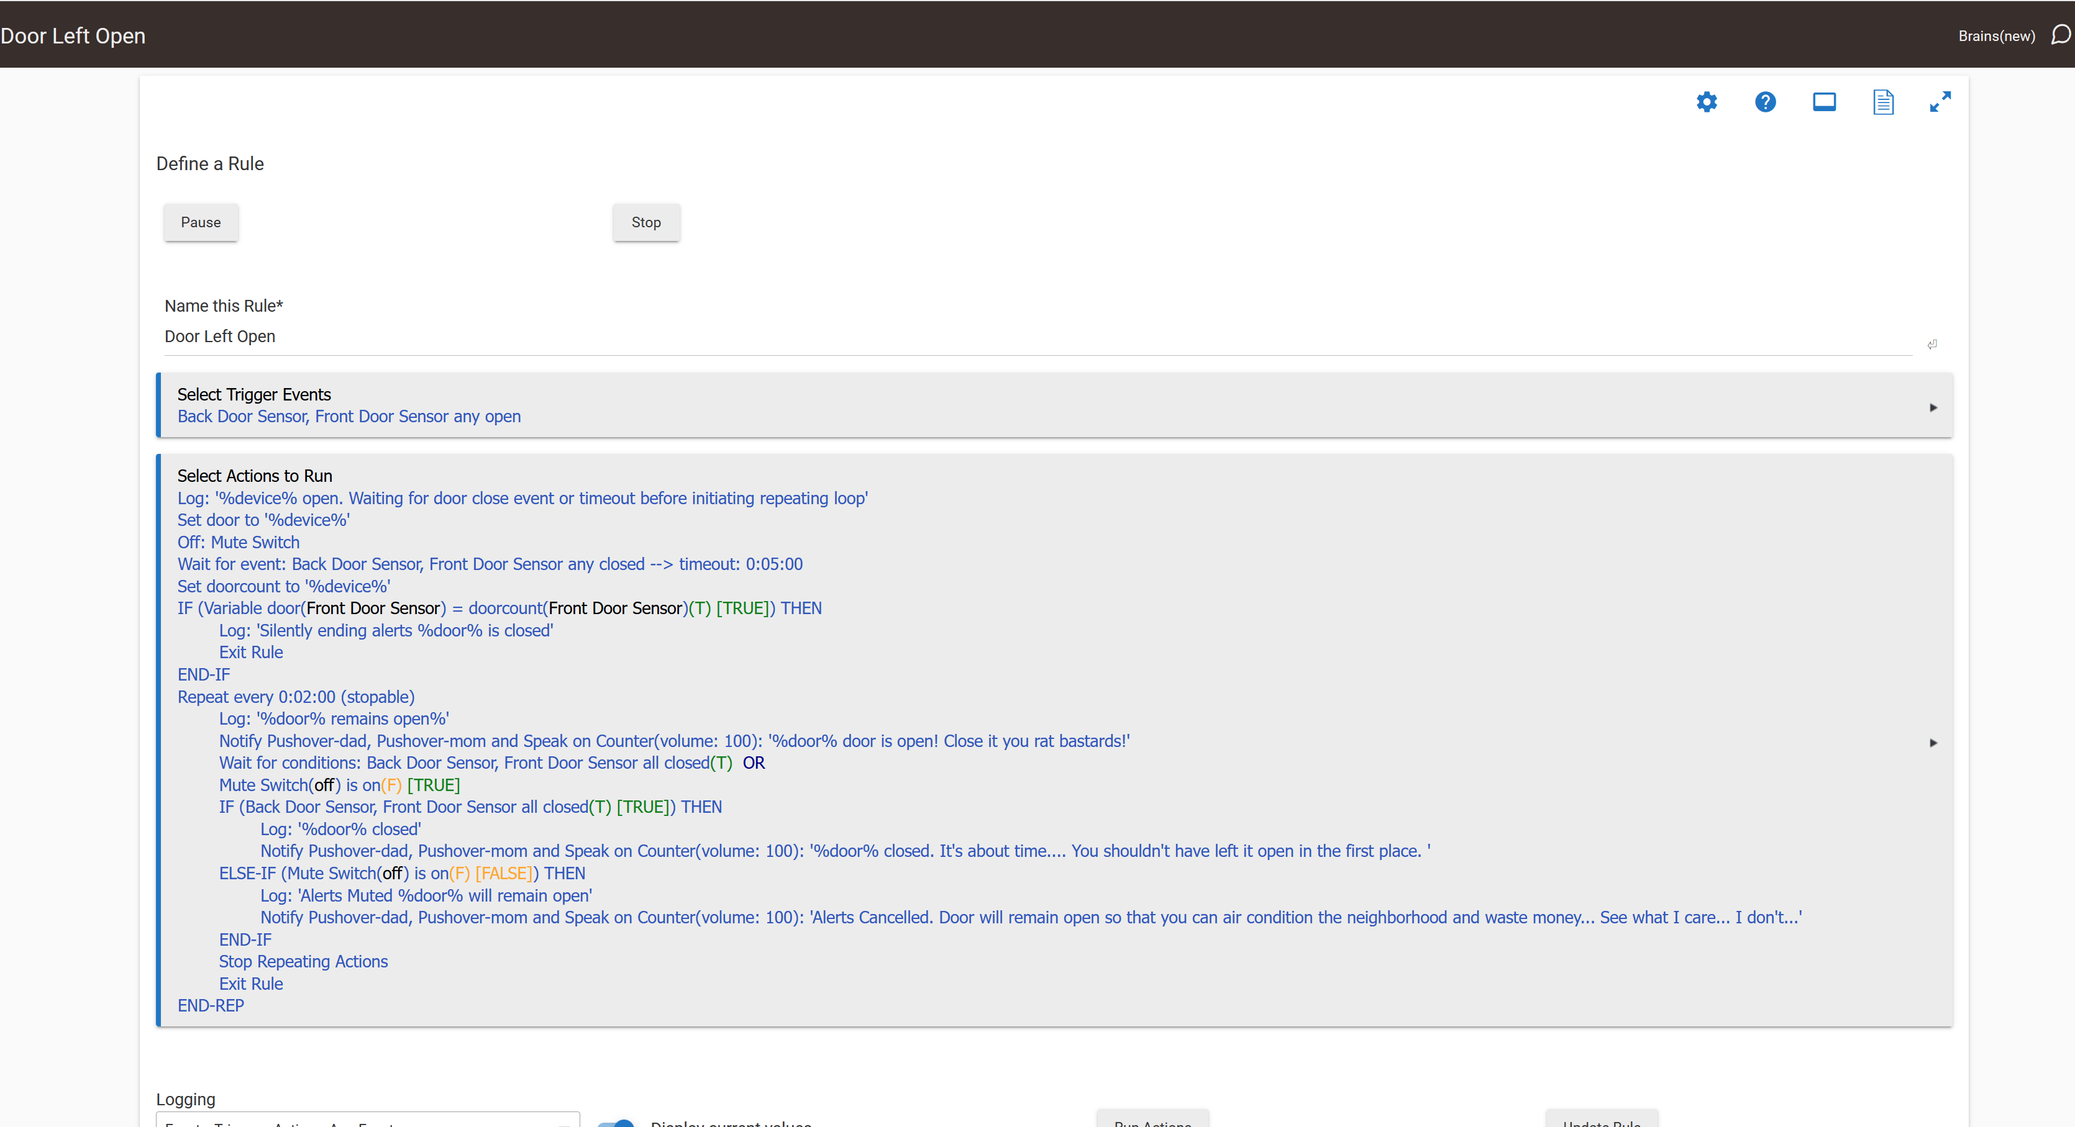Open the document page icon

point(1882,102)
